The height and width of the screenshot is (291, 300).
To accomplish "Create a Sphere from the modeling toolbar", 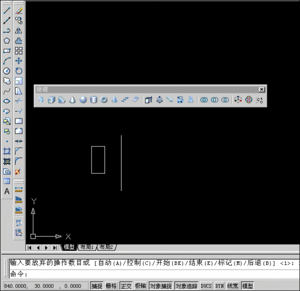I will [83, 100].
